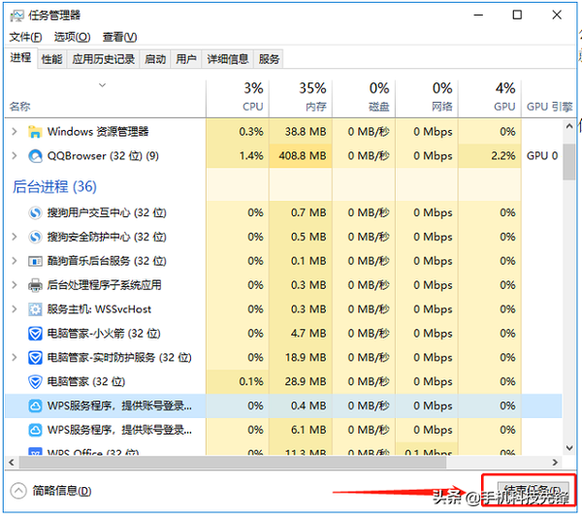Click the 酷狗音乐后台服务 process icon
582x518 pixels.
(x=35, y=261)
